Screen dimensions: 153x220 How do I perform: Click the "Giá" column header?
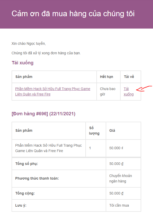pos(112,131)
